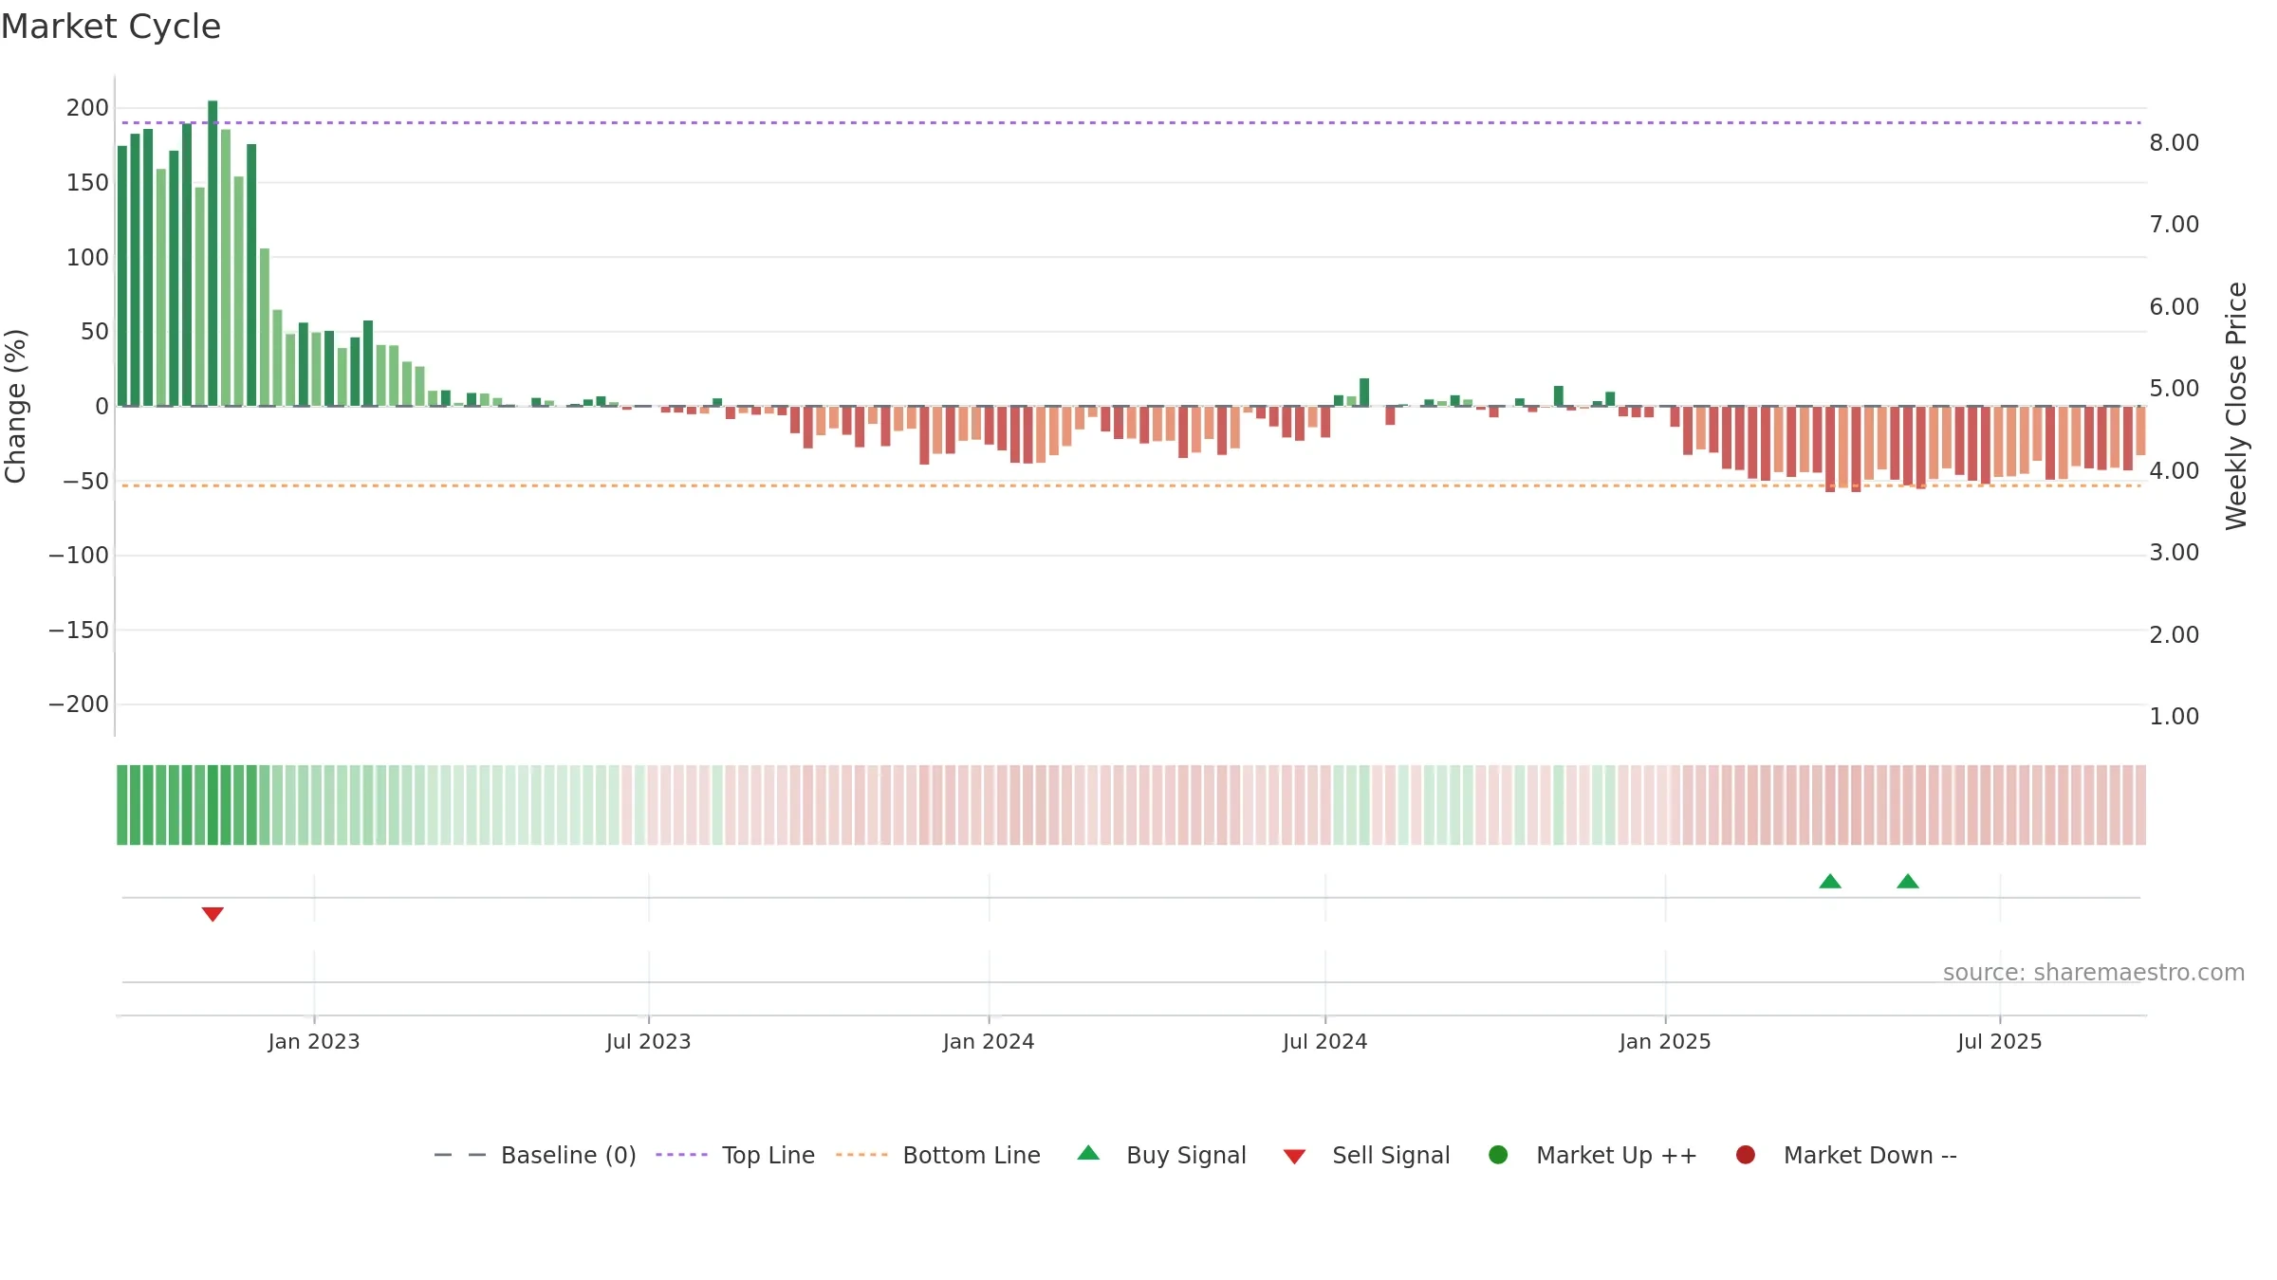This screenshot has height=1280, width=2277.
Task: Click the Jan 2024 axis label
Action: tap(989, 1042)
